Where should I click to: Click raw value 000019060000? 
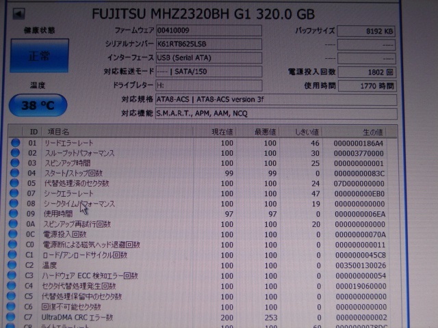[x=361, y=286]
